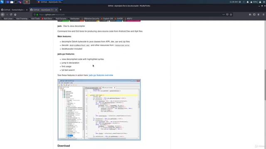Show site info for github.com
This screenshot has width=266, height=149.
click(34, 15)
